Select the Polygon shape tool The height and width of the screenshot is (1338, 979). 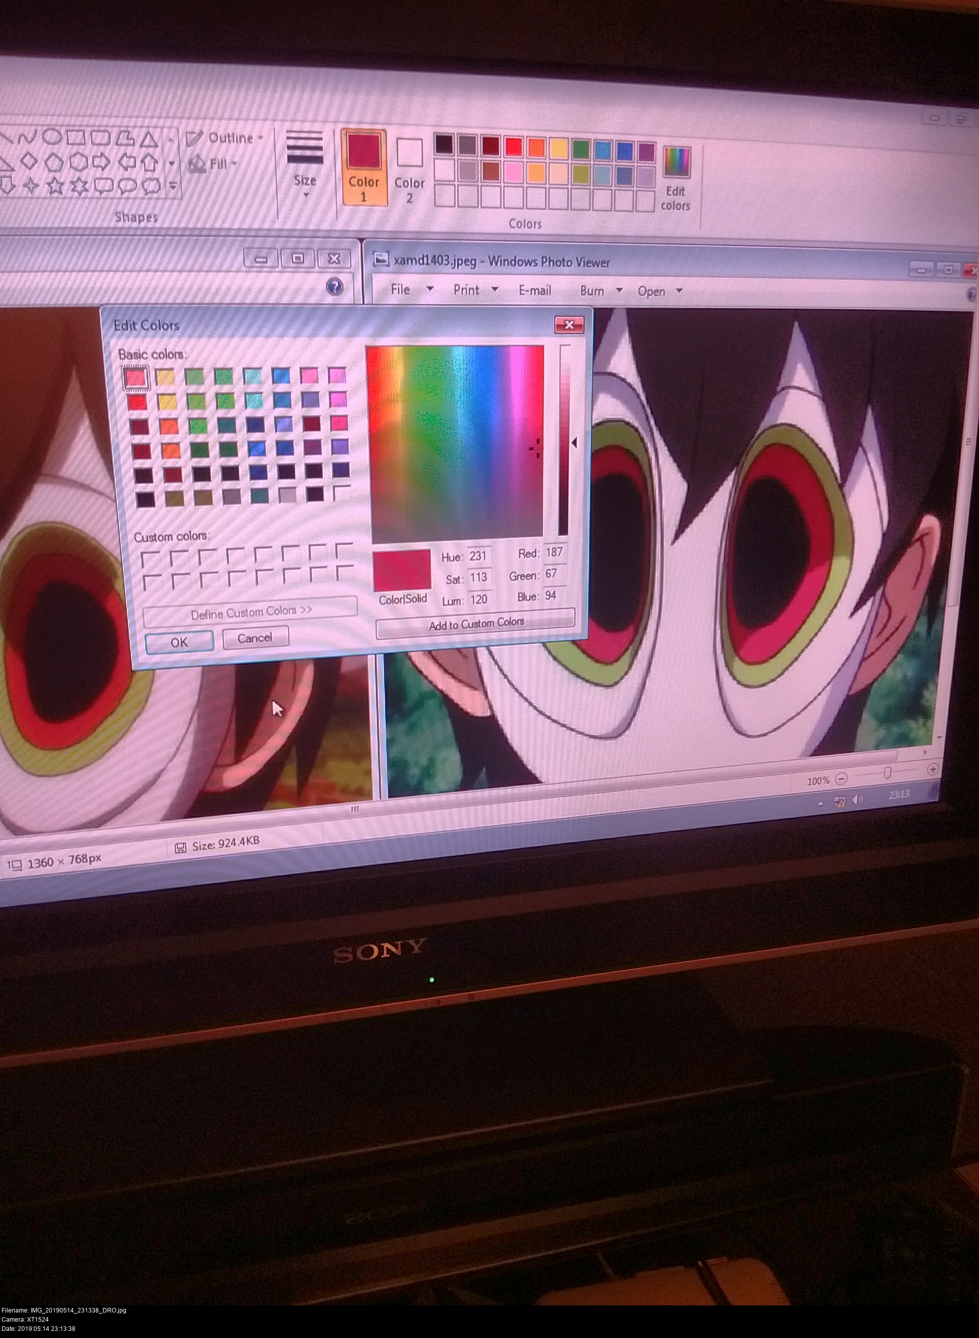click(x=124, y=139)
